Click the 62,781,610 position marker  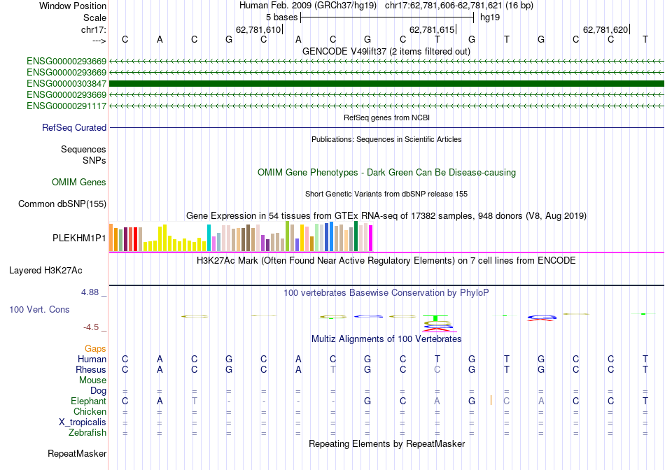click(258, 29)
